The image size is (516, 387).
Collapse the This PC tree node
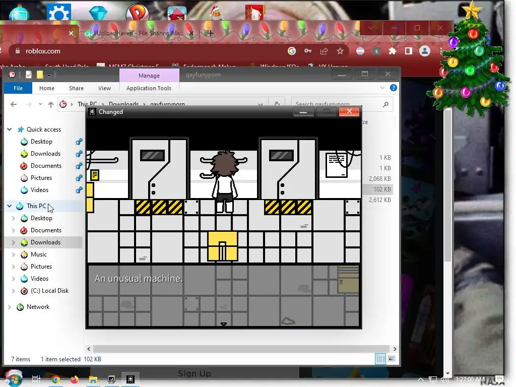point(10,206)
